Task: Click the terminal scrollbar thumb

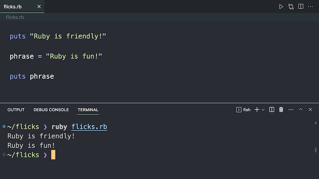Action: point(315,150)
